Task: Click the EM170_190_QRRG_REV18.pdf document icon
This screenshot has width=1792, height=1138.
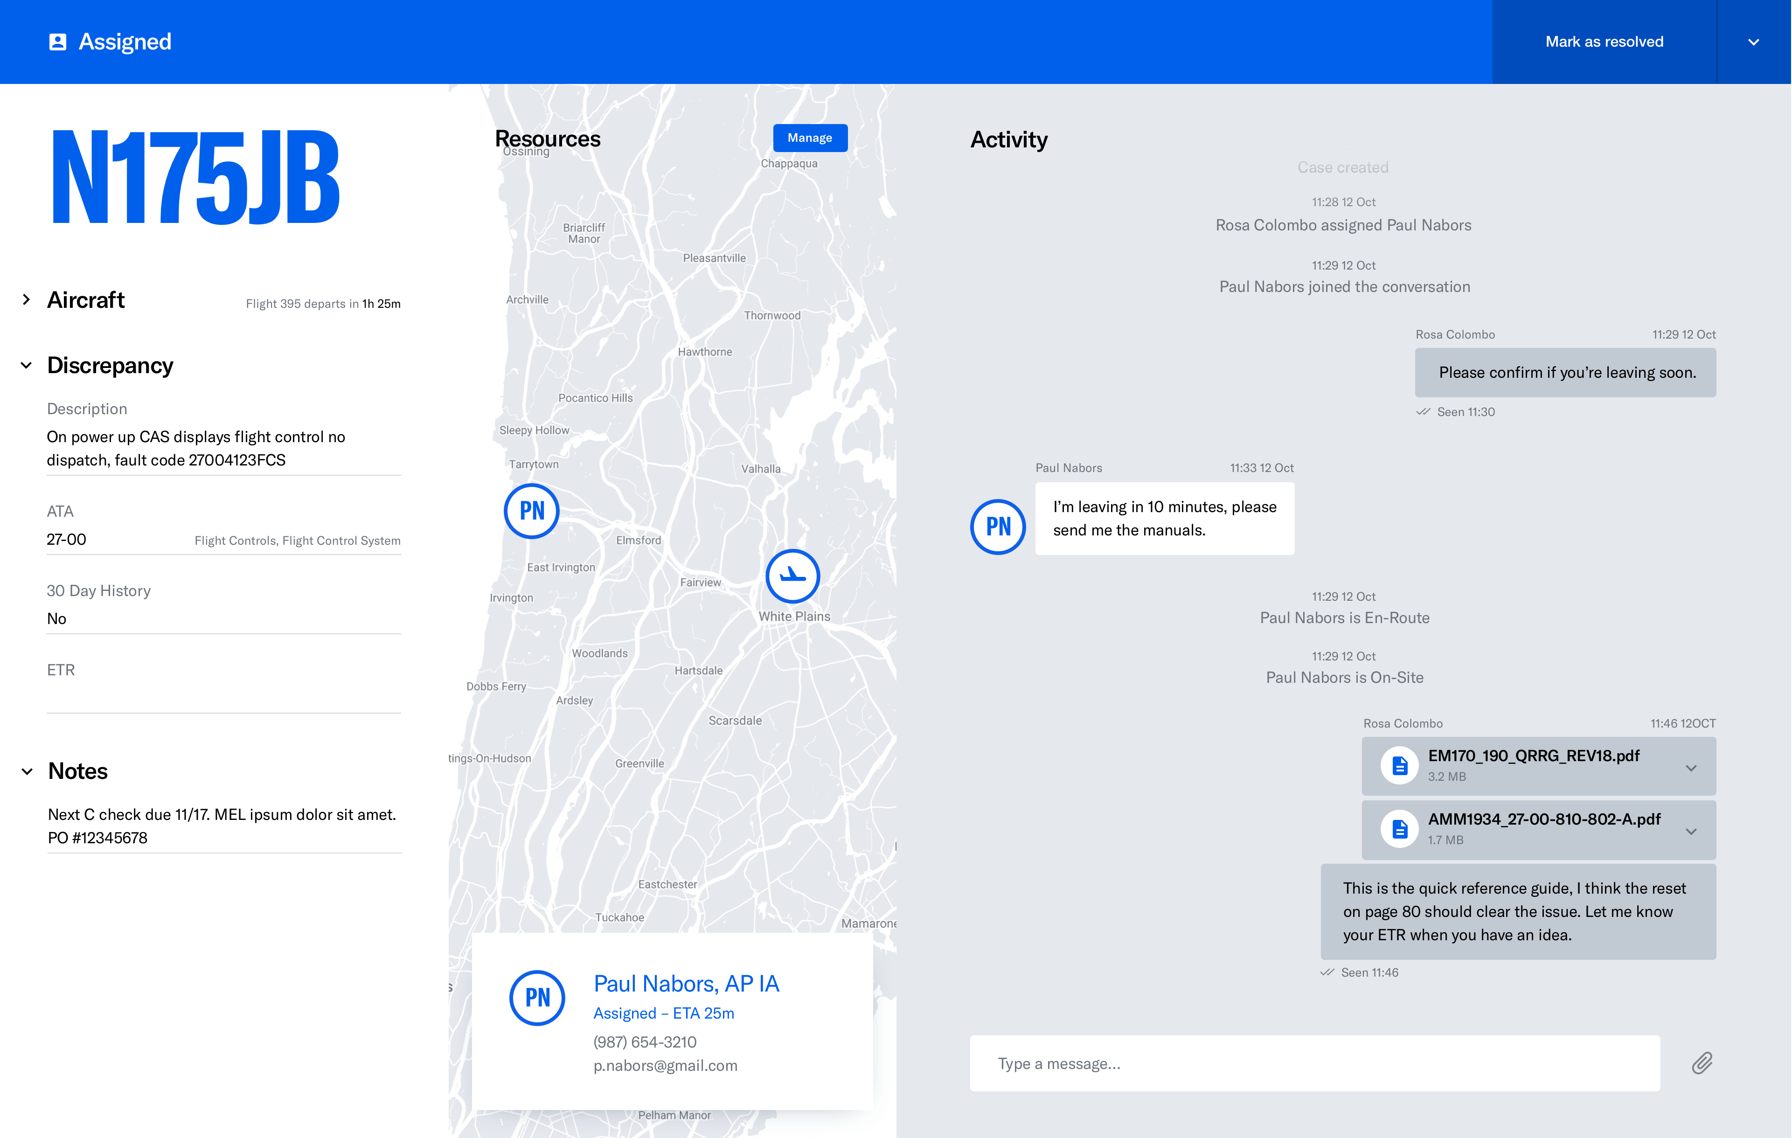Action: (1400, 765)
